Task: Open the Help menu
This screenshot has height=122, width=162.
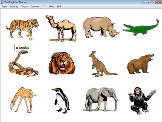Action: pyautogui.click(x=52, y=7)
